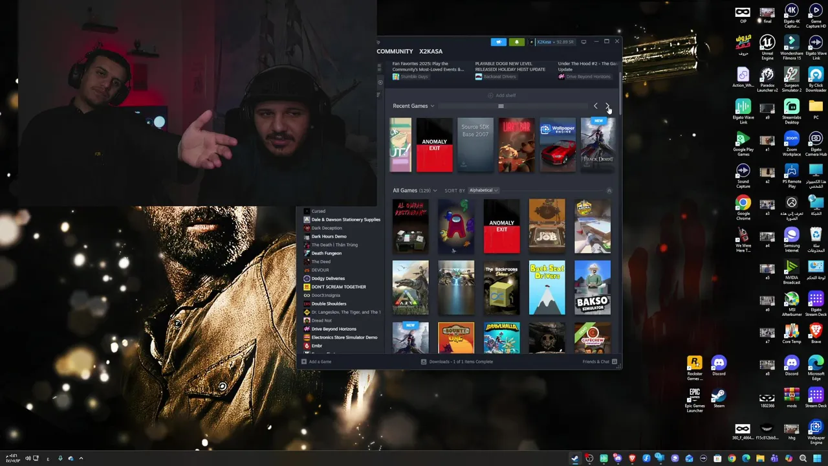Select Liar's Bar in Recent Games
This screenshot has height=466, width=828.
point(516,145)
